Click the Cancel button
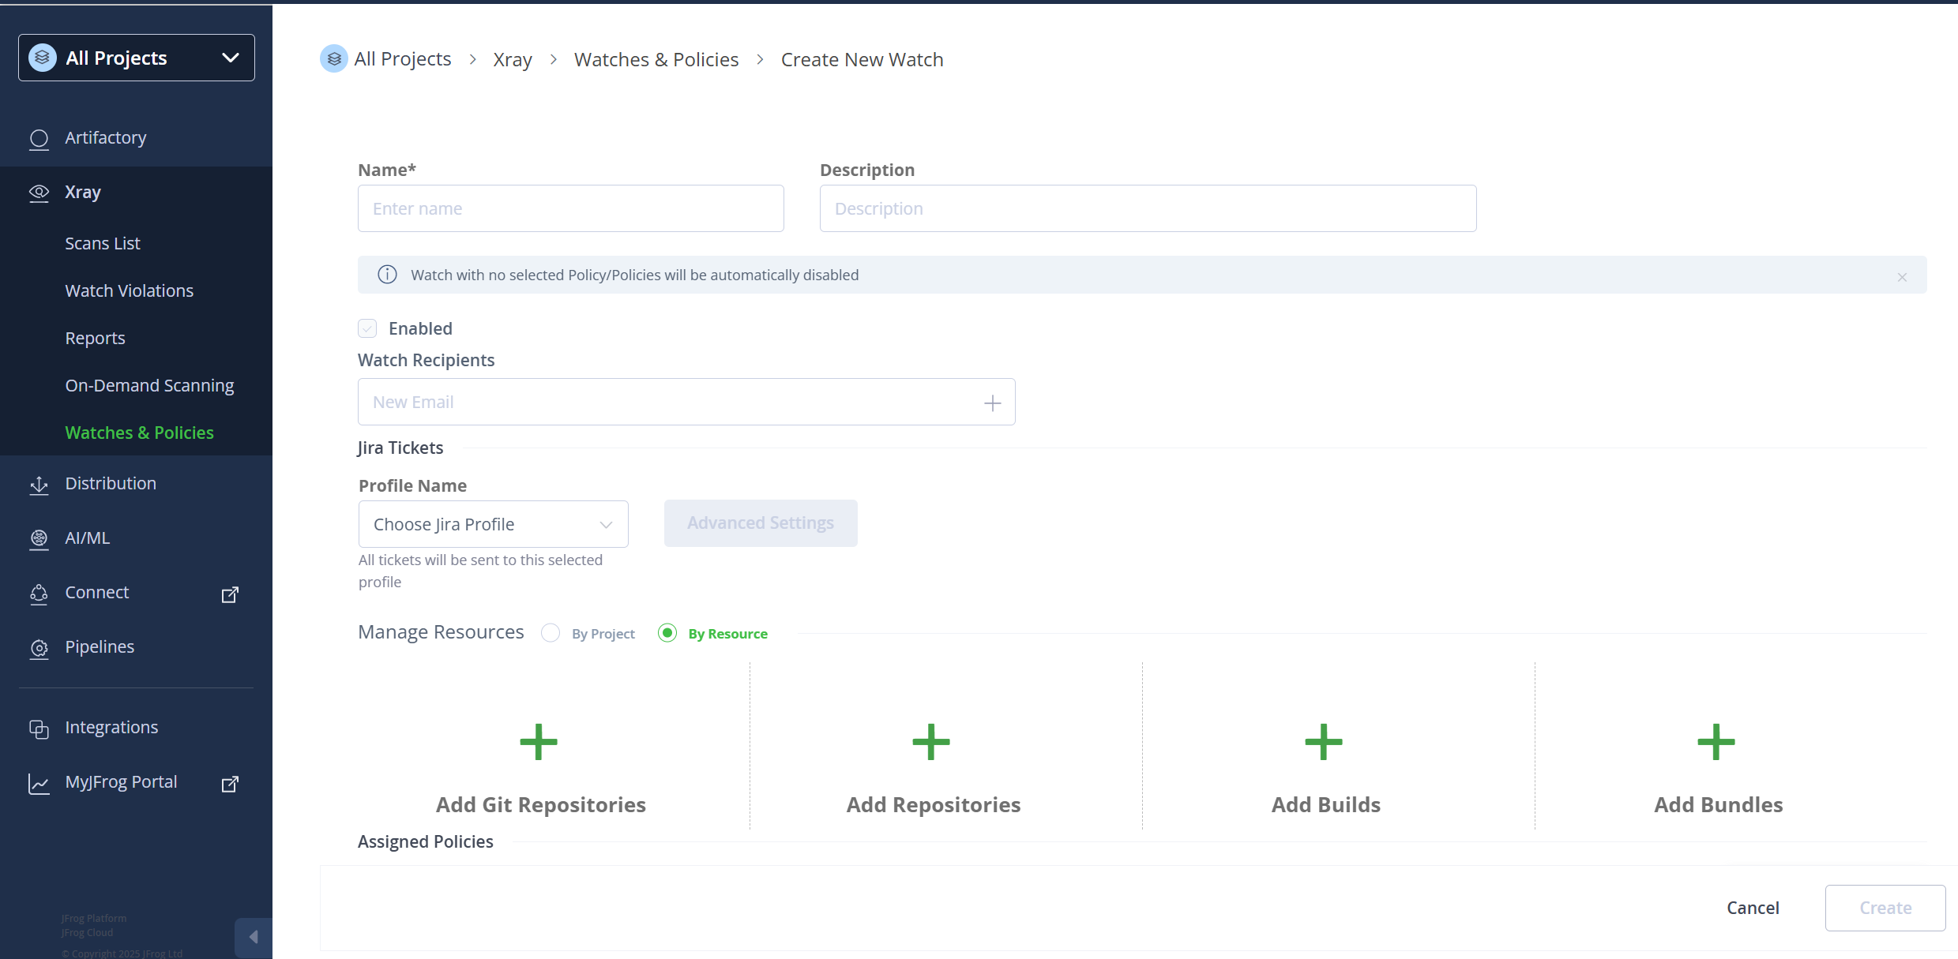1958x959 pixels. (1753, 908)
